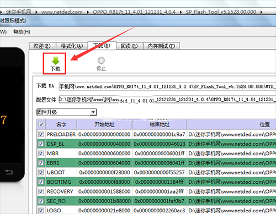Viewport: 276px width, 214px height.
Task: Click the PRELOADER file location cell
Action: point(231,134)
